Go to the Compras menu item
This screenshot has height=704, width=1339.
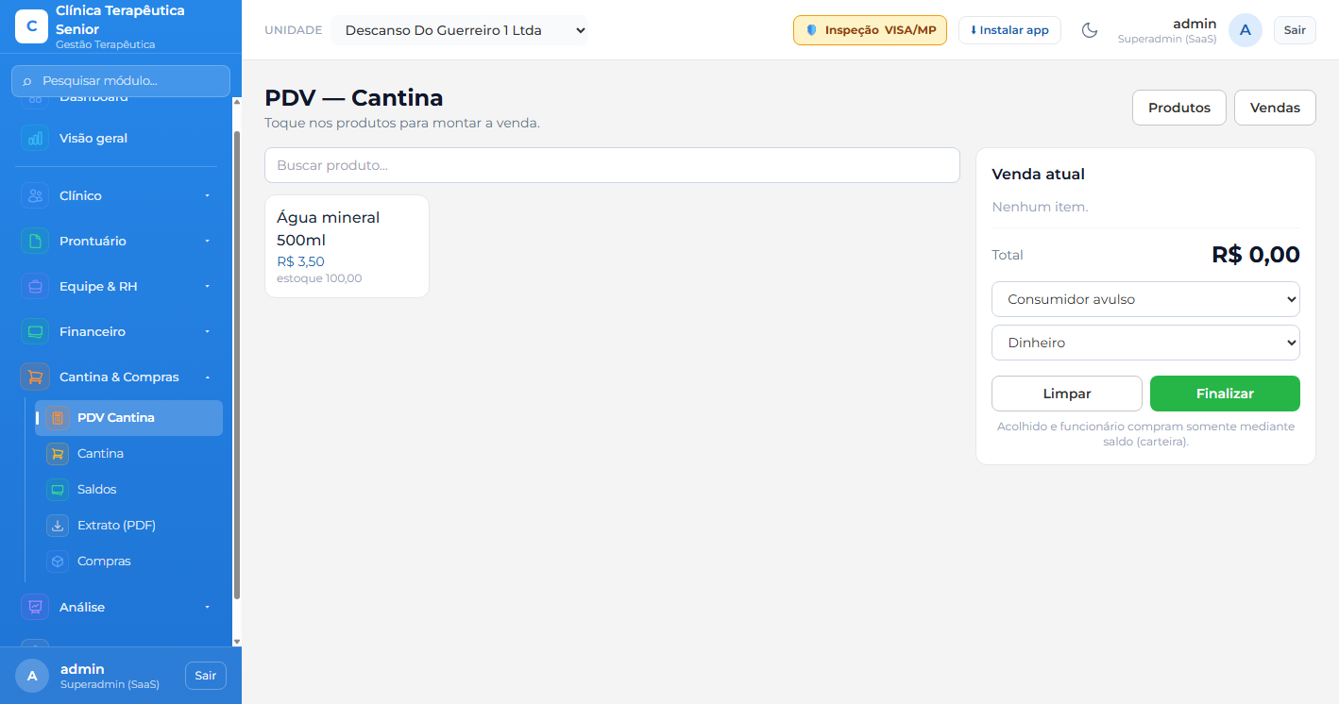[128, 562]
